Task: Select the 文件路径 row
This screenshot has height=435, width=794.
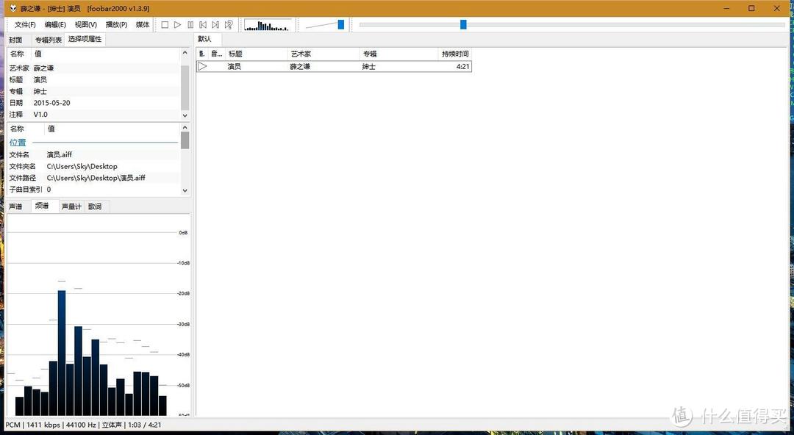Action: [x=93, y=178]
